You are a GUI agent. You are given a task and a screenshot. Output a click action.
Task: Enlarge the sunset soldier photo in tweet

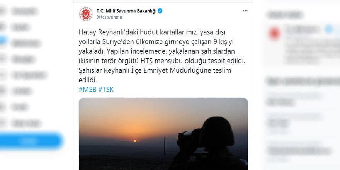tap(163, 134)
